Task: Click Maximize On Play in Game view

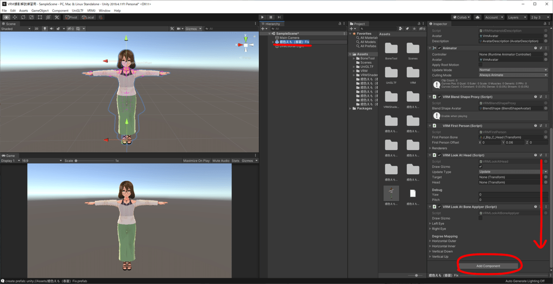Action: (x=196, y=161)
